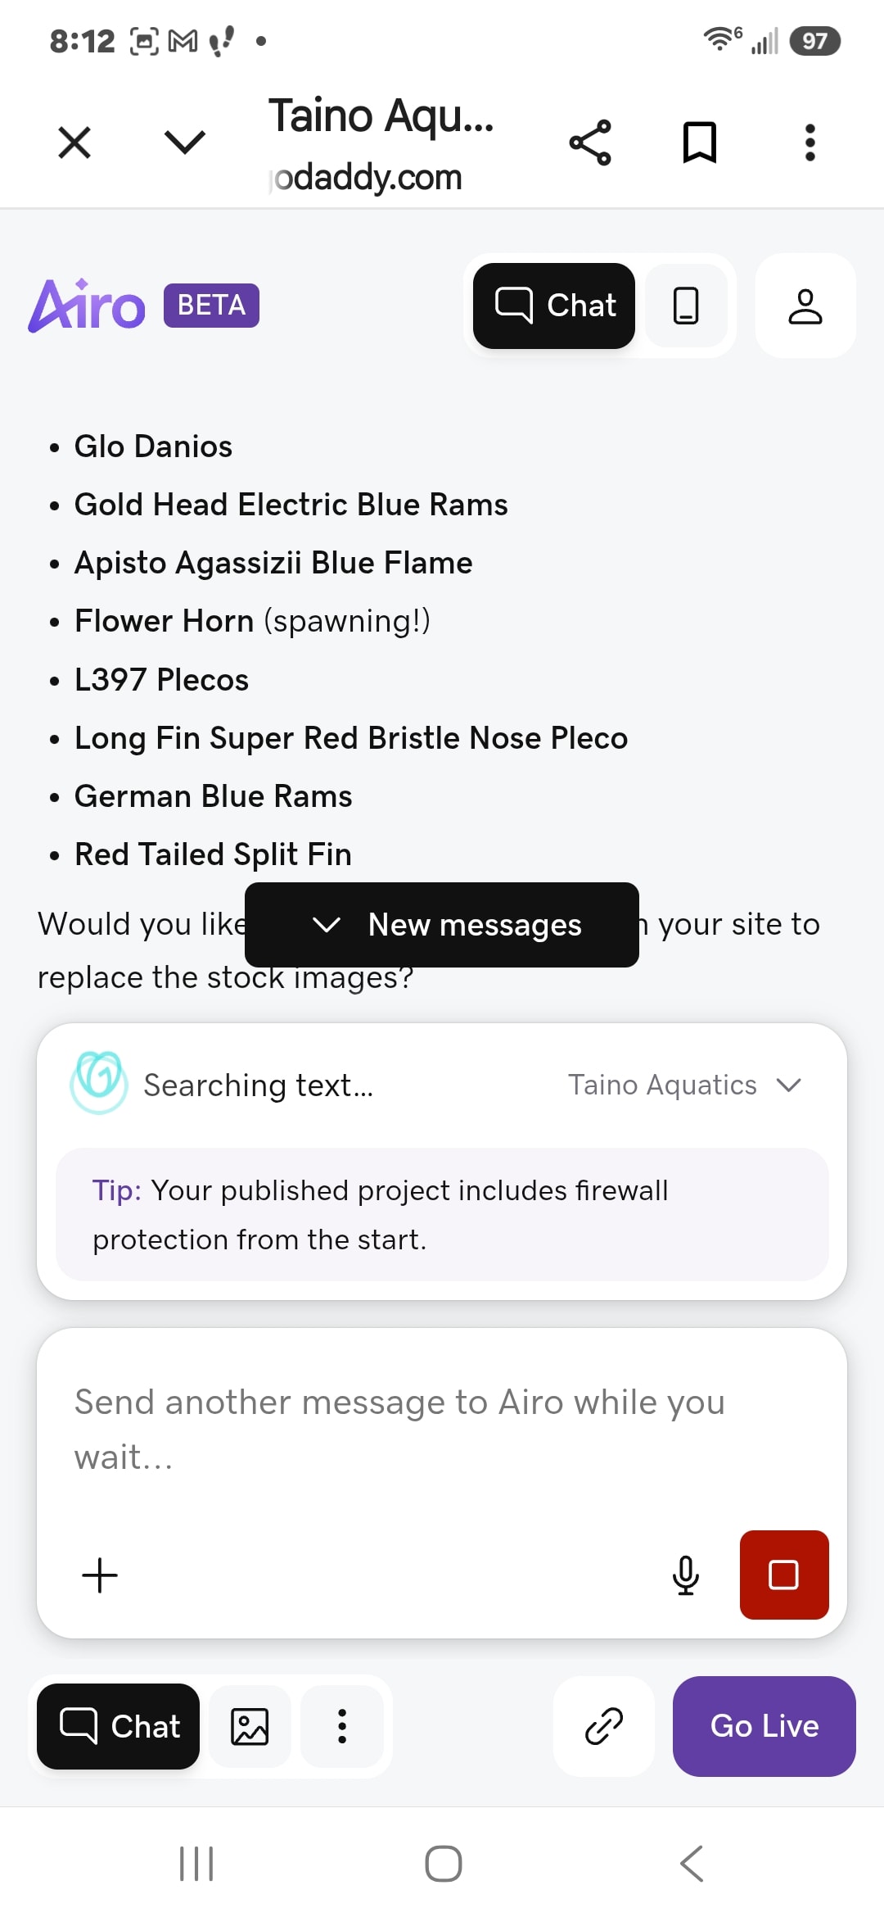Focus the Send another message input field
884x1917 pixels.
[x=442, y=1430]
